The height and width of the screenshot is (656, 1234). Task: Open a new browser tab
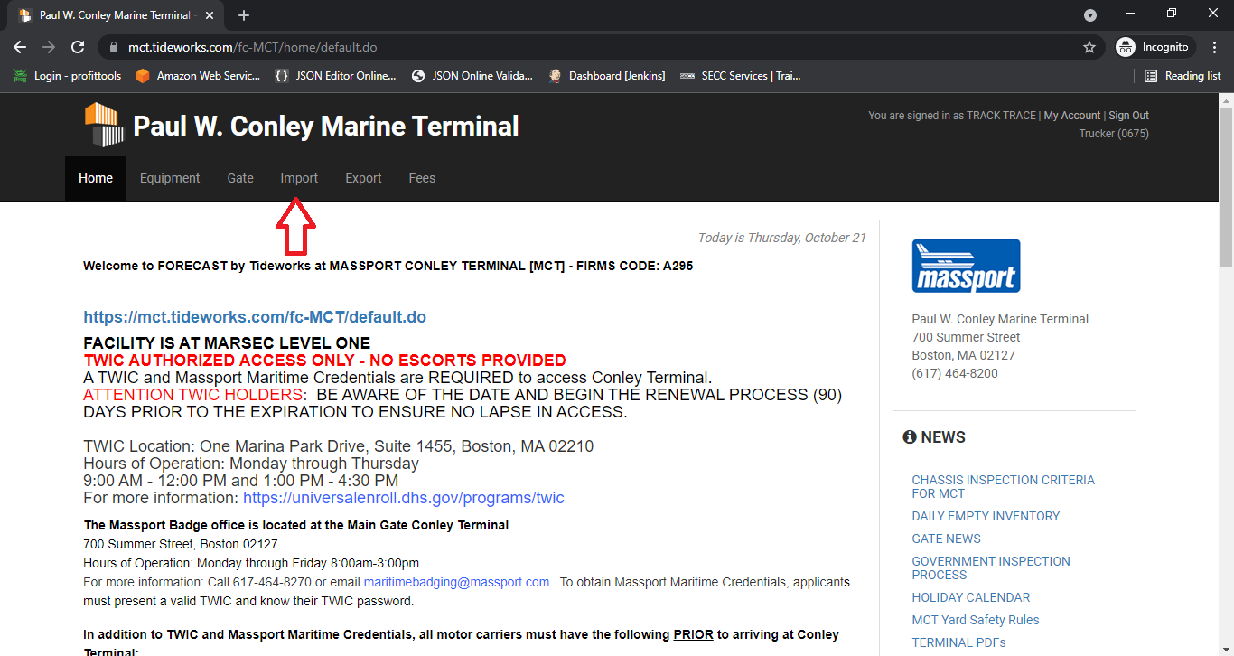coord(244,15)
